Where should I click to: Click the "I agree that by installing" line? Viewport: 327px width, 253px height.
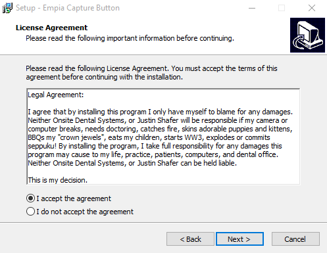pyautogui.click(x=160, y=112)
